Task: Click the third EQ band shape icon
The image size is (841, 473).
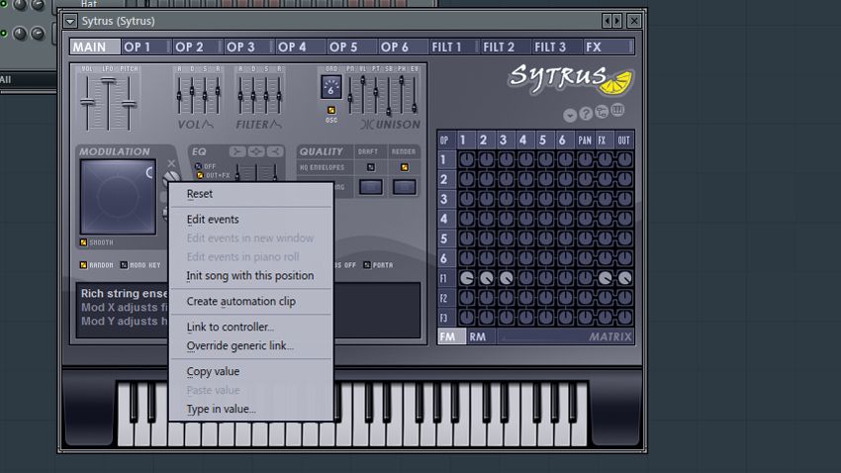Action: click(275, 151)
